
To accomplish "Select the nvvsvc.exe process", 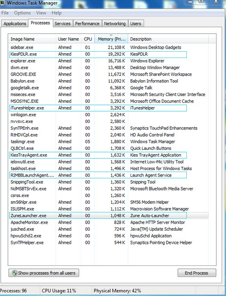I will (x=108, y=121).
